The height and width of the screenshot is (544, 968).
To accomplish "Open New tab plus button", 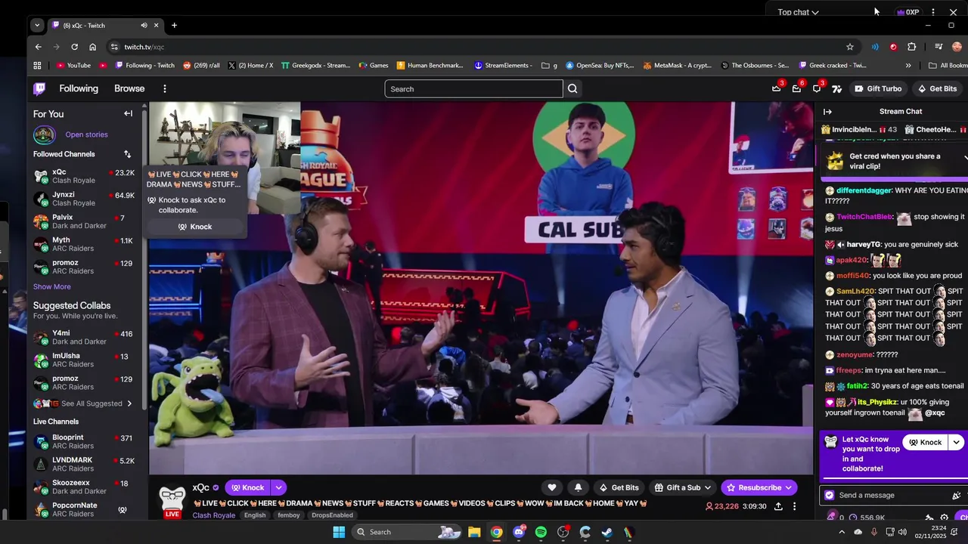I will 174,26.
